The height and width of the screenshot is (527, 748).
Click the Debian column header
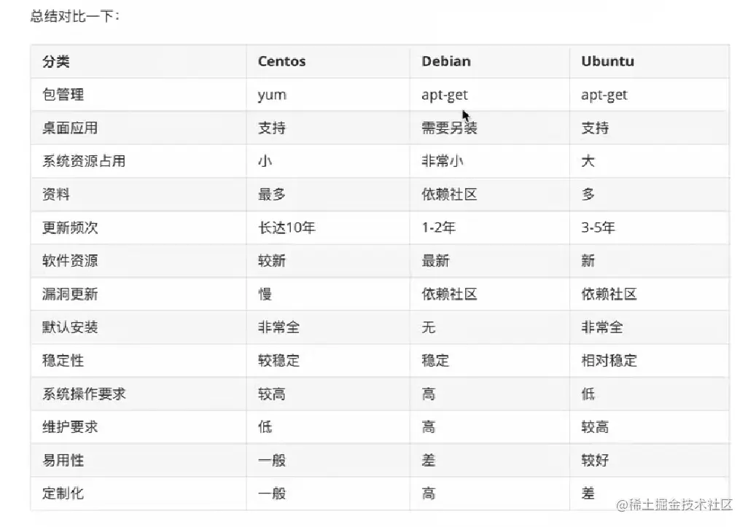[445, 61]
